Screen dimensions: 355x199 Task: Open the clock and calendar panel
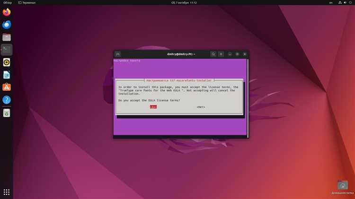[184, 3]
